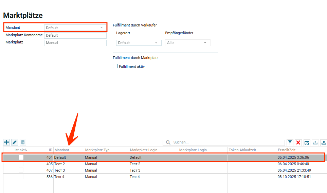Open the Empfängerländer dropdown
Image resolution: width=327 pixels, height=193 pixels.
tap(187, 43)
